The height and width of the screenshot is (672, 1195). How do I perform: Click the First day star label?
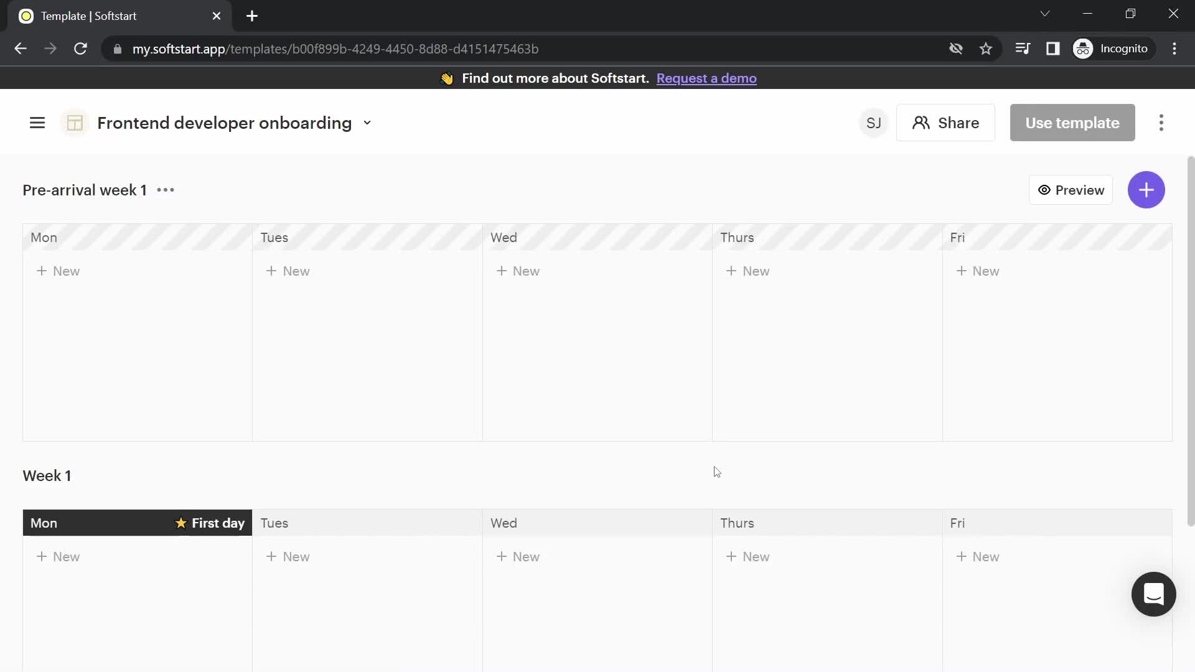coord(210,523)
